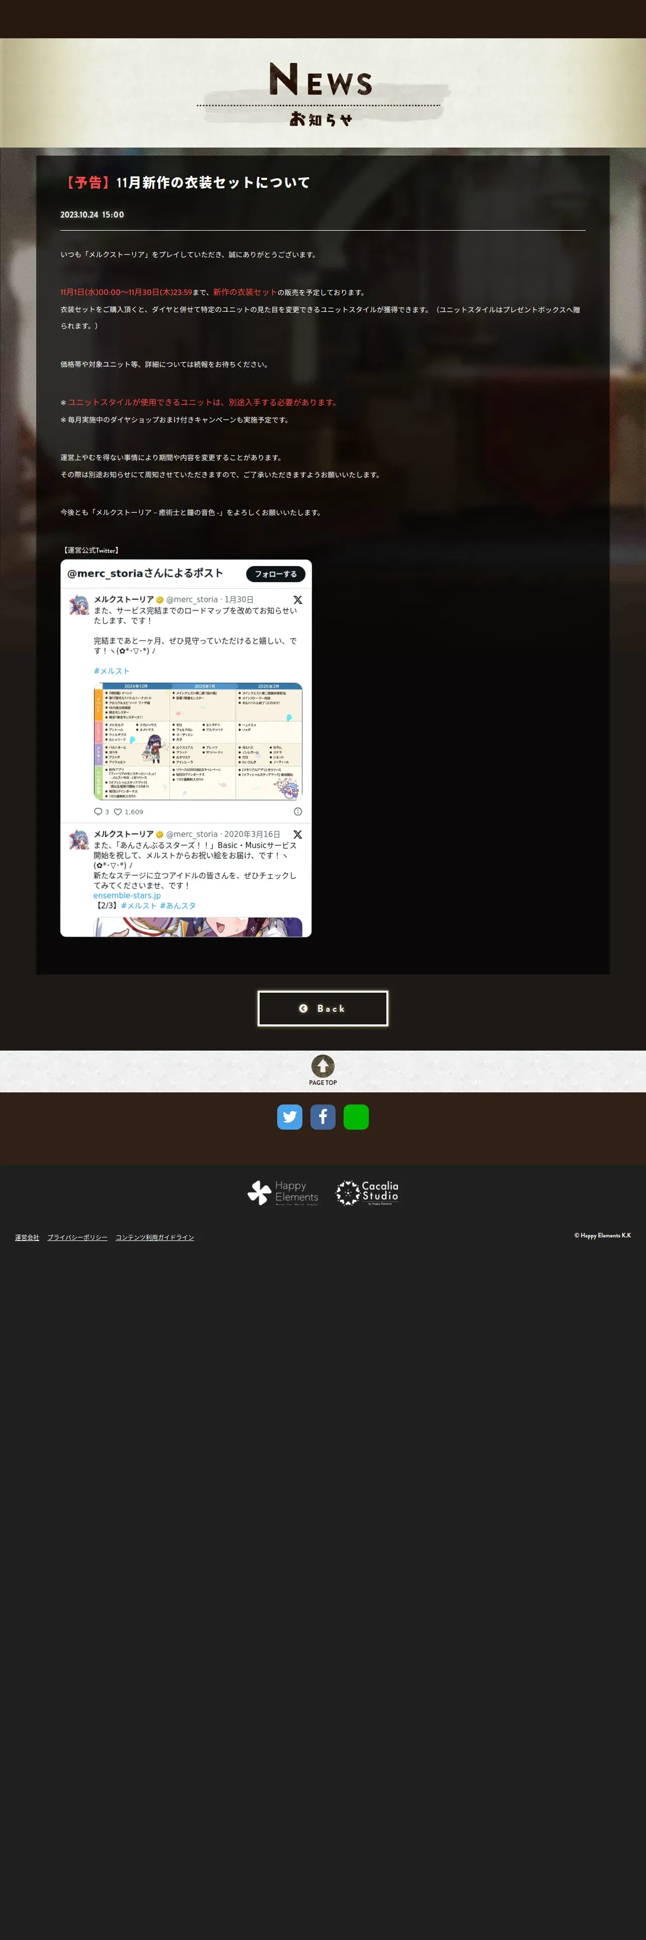This screenshot has width=646, height=1940.
Task: Click the @merc_storiaさんによるポスト header
Action: (x=145, y=573)
